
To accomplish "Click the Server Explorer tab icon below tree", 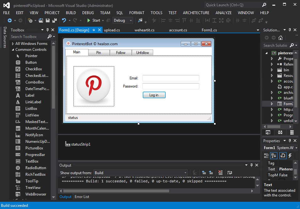I will 292,132.
